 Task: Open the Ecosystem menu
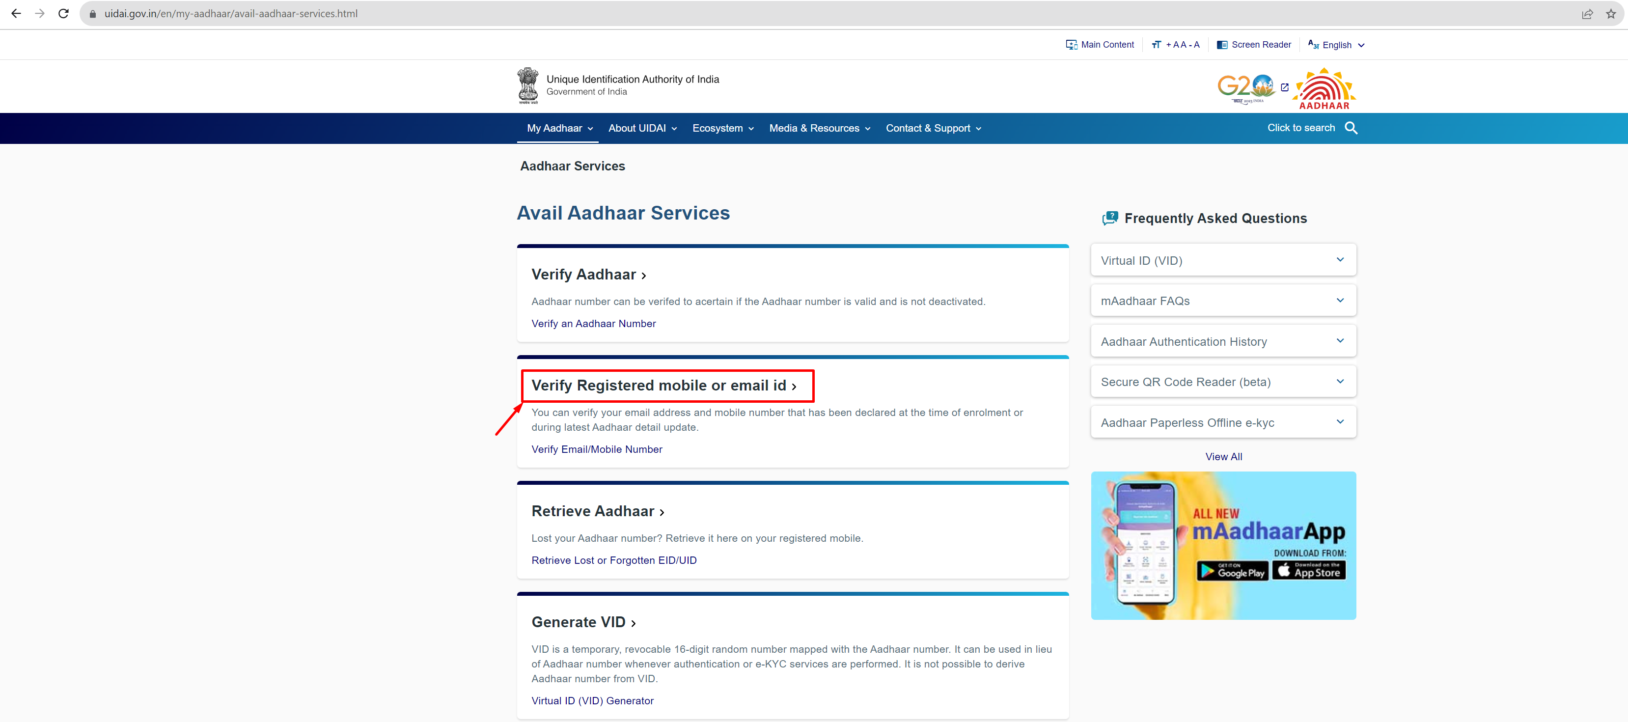(723, 128)
